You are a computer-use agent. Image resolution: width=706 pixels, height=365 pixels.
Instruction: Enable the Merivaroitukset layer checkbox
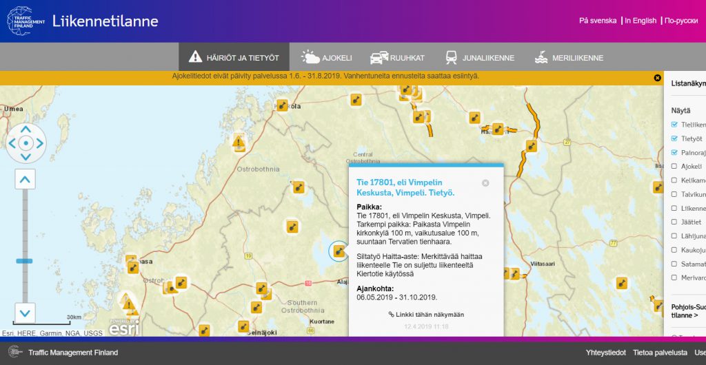click(674, 278)
